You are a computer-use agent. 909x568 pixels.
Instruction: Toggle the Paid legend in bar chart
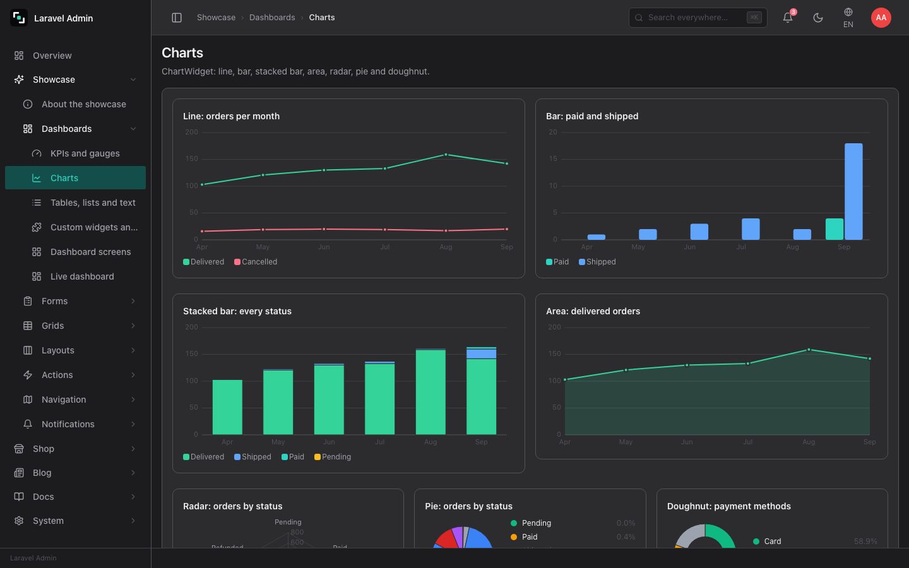557,262
